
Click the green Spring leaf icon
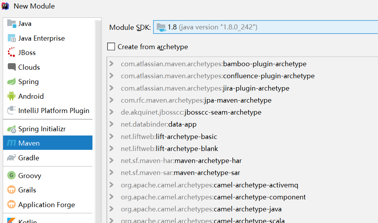click(12, 82)
